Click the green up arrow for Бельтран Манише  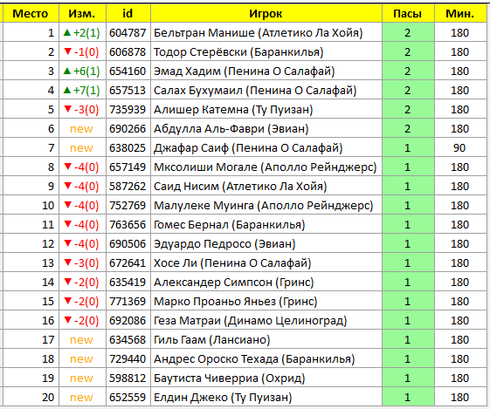pos(67,32)
